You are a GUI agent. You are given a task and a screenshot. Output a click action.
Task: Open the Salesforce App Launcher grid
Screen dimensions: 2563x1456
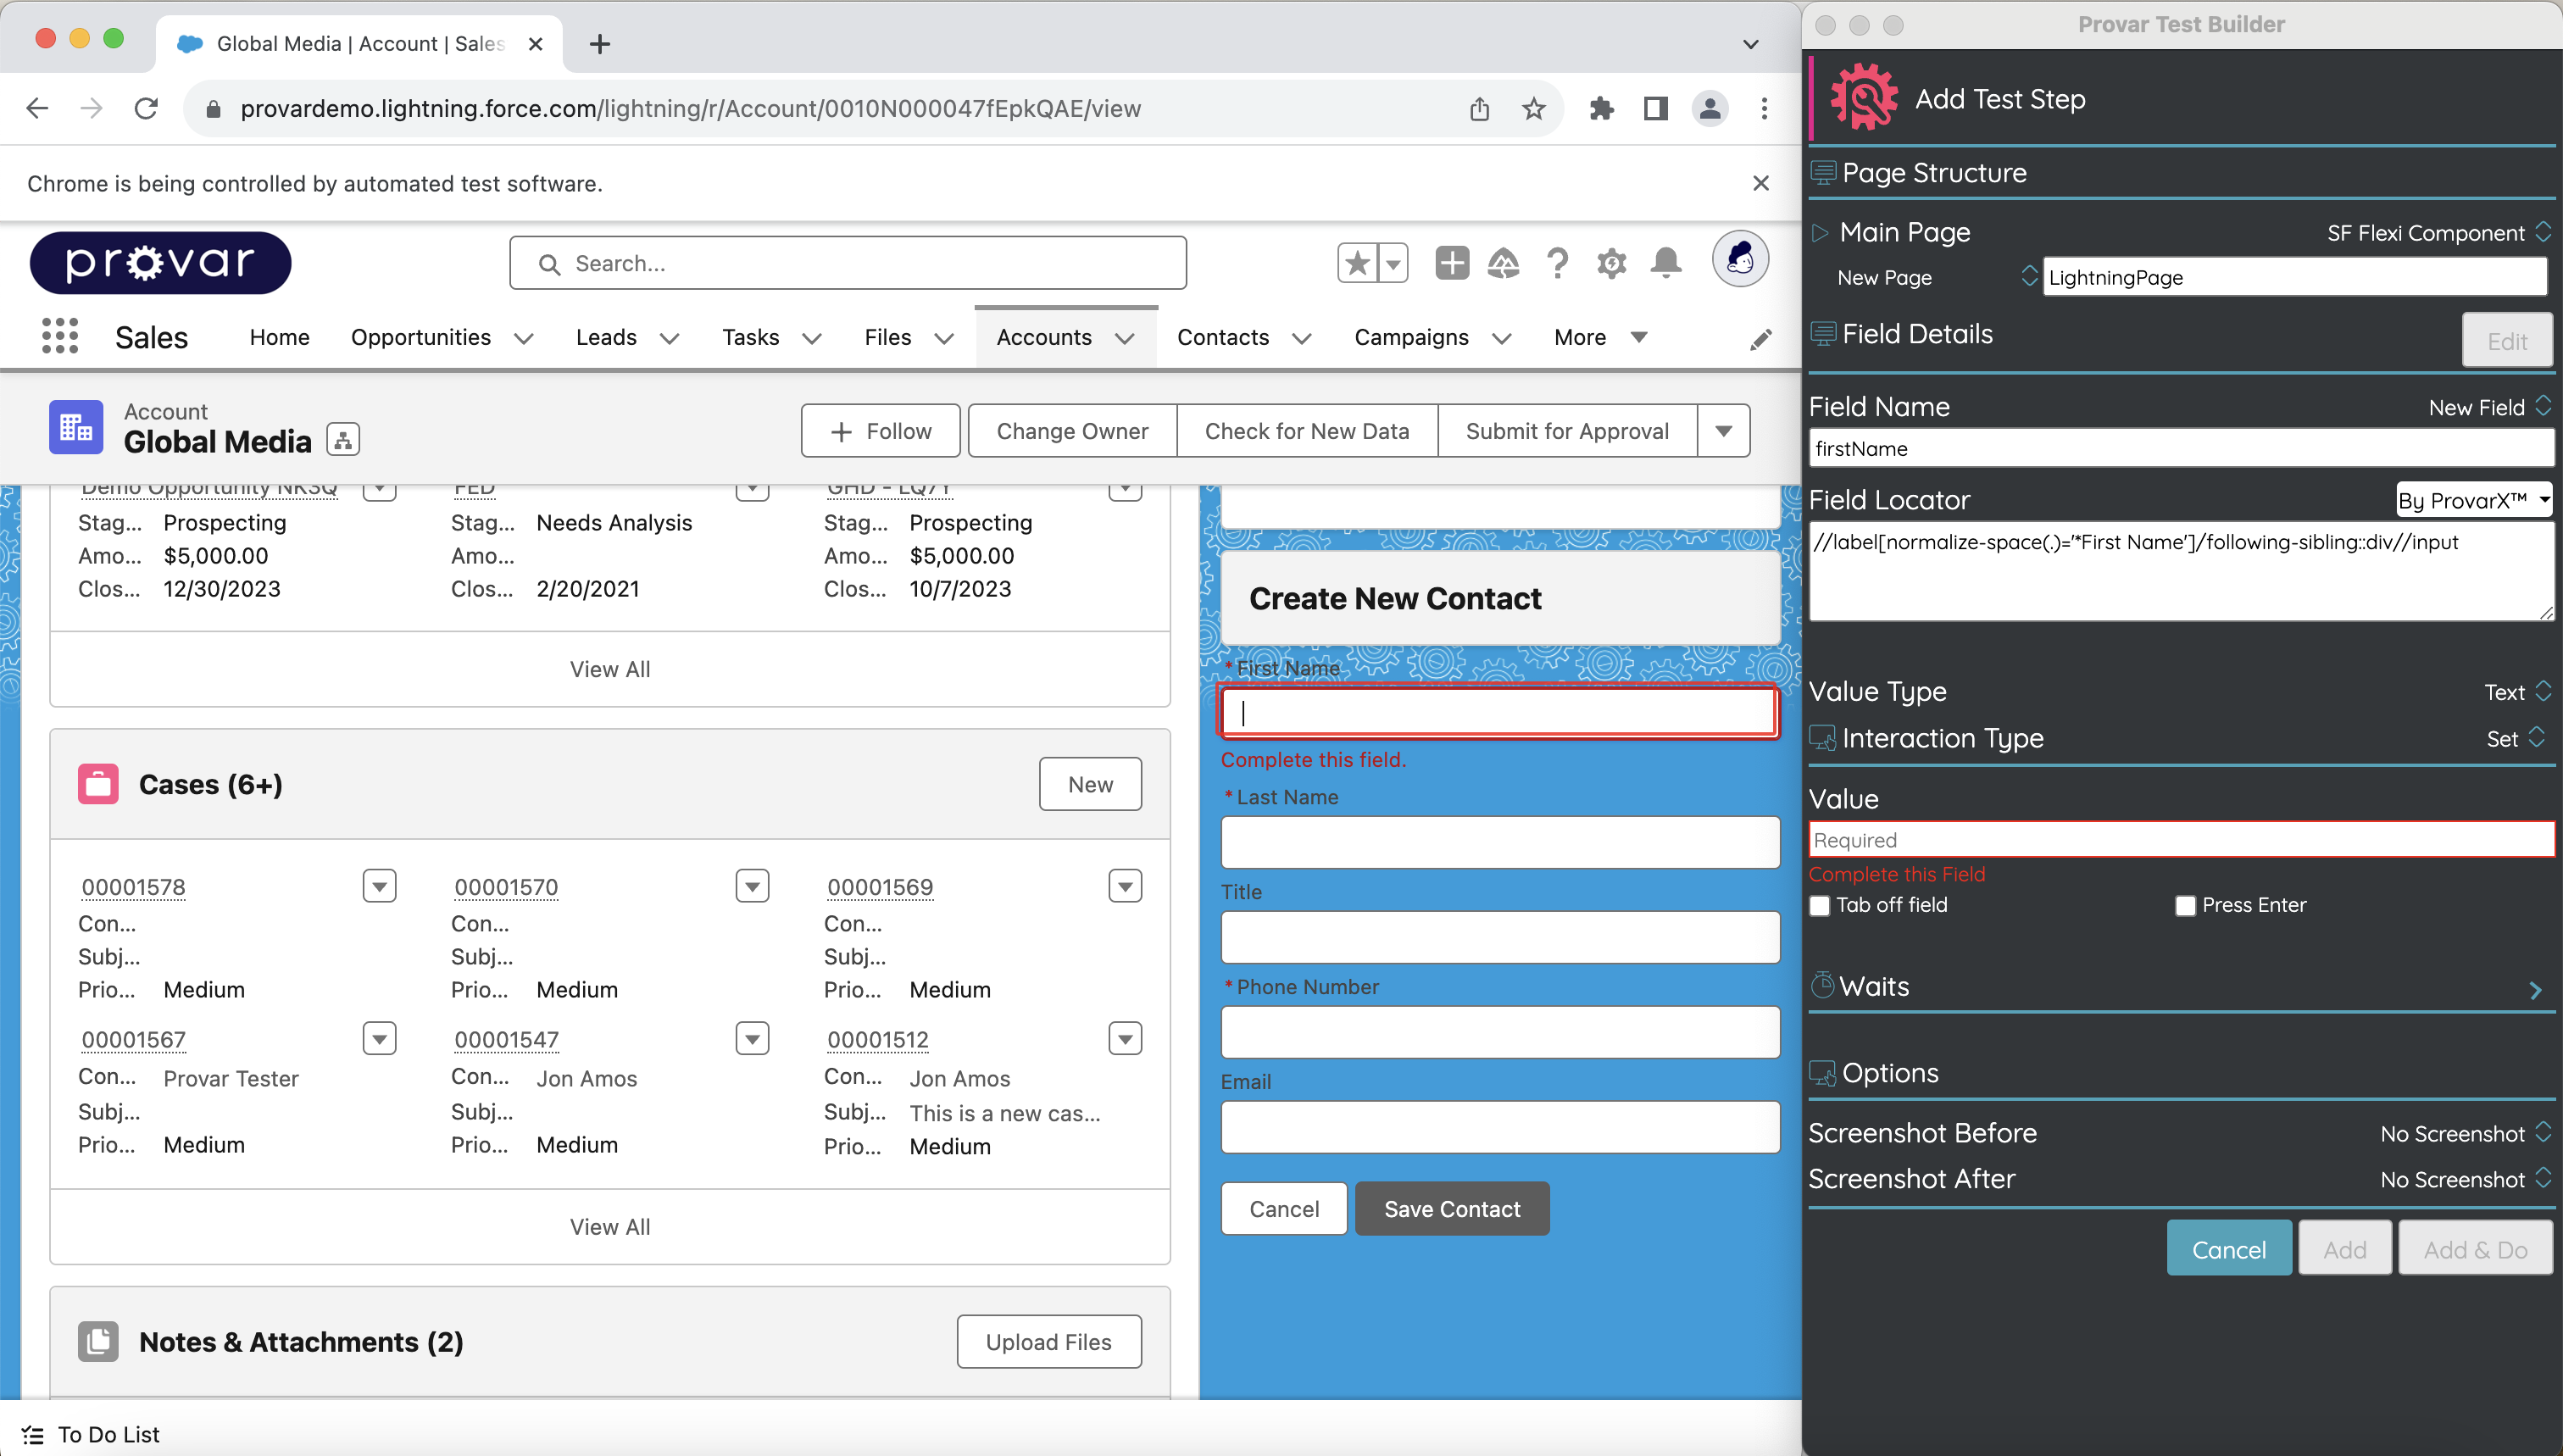59,337
